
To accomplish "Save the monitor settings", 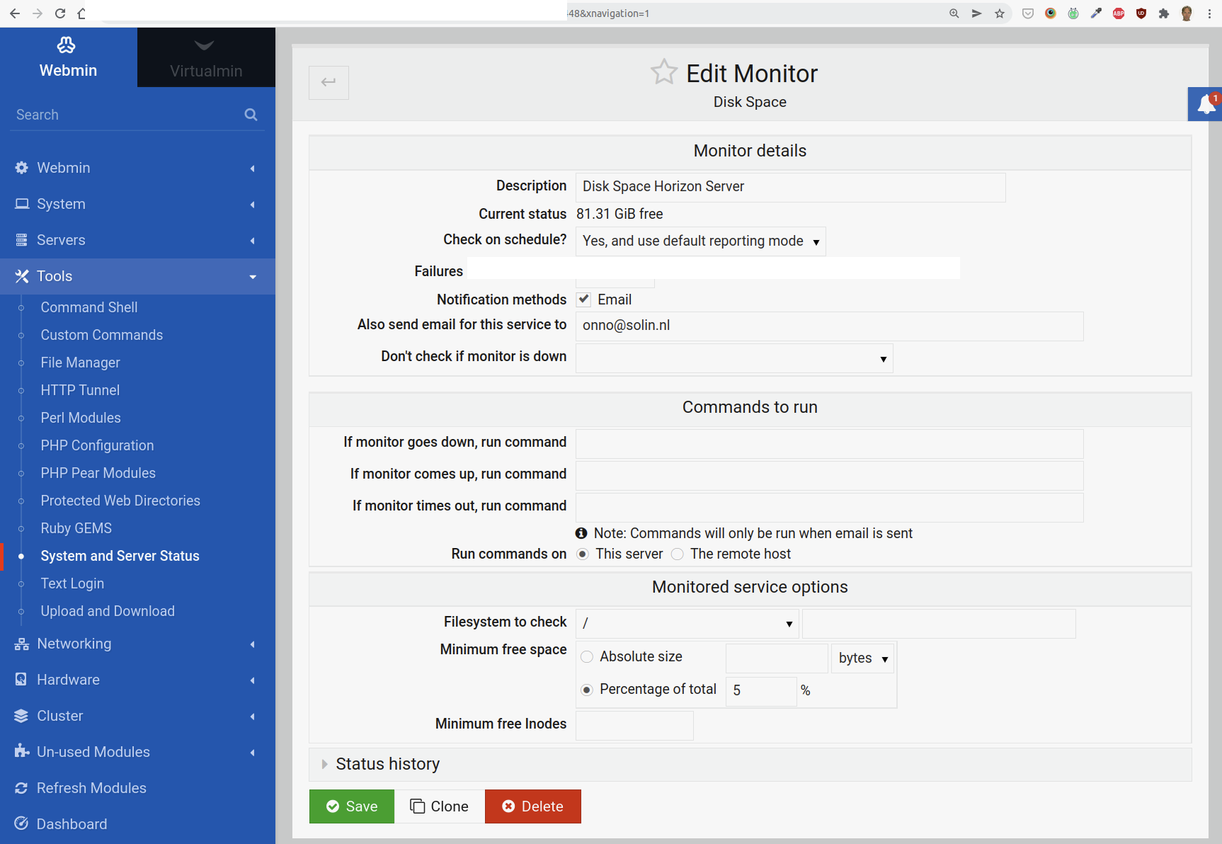I will tap(351, 806).
